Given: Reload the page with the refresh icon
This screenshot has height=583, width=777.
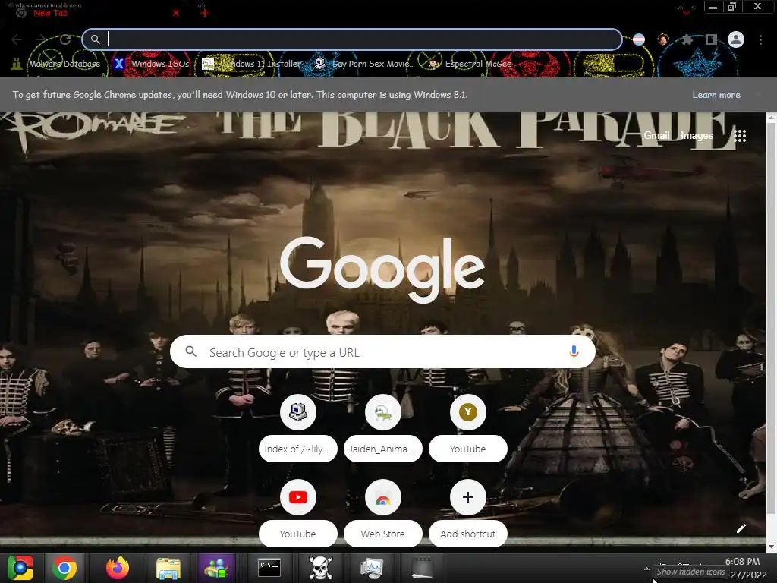Looking at the screenshot, I should point(65,39).
